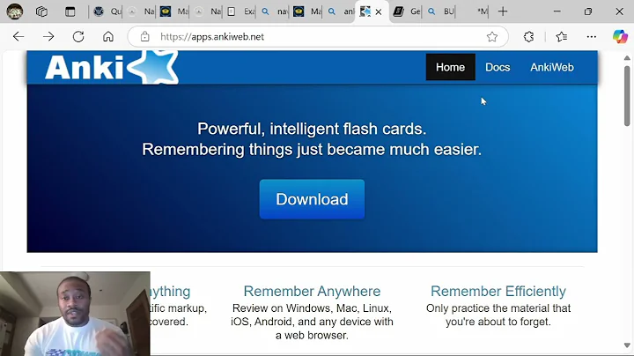The width and height of the screenshot is (634, 356).
Task: Go back to previous page
Action: (x=18, y=37)
